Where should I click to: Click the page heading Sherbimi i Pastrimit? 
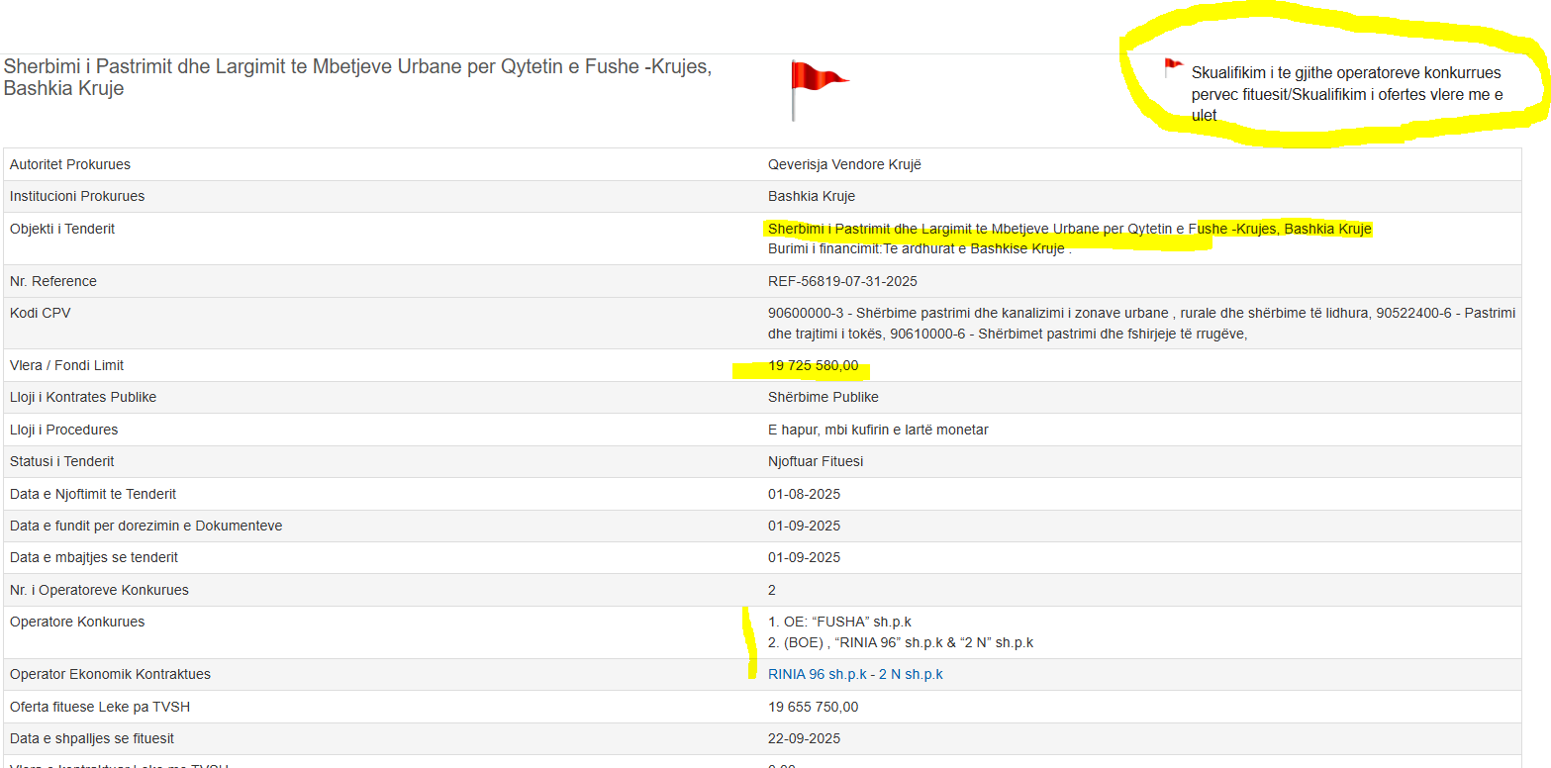[x=357, y=77]
